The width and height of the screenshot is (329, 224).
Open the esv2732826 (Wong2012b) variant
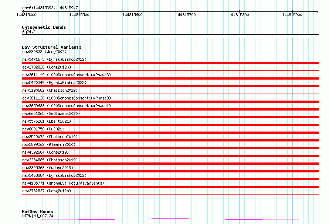click(x=170, y=71)
